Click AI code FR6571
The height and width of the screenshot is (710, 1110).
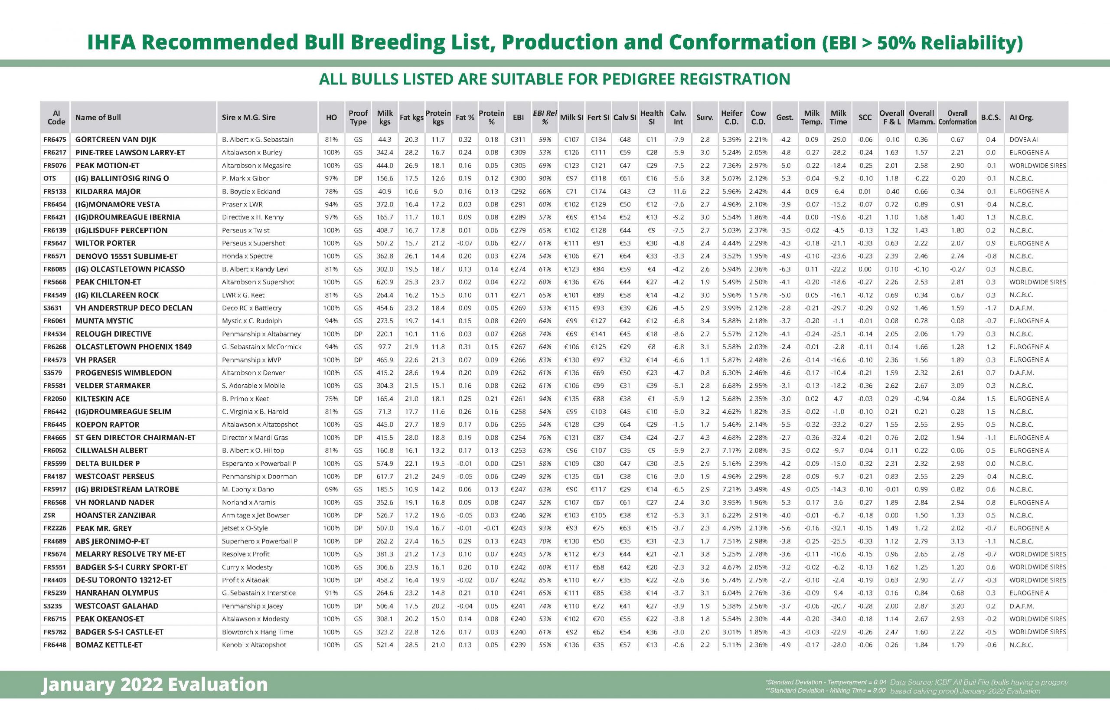click(55, 256)
